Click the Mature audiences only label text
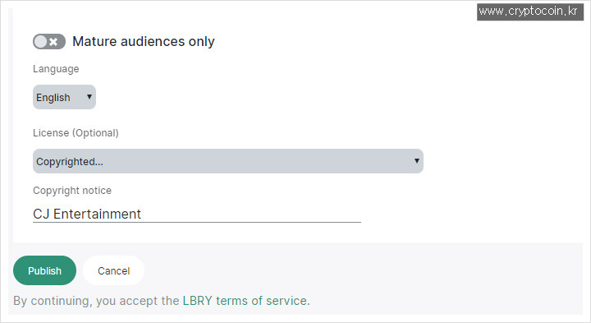The width and height of the screenshot is (591, 323). [143, 42]
